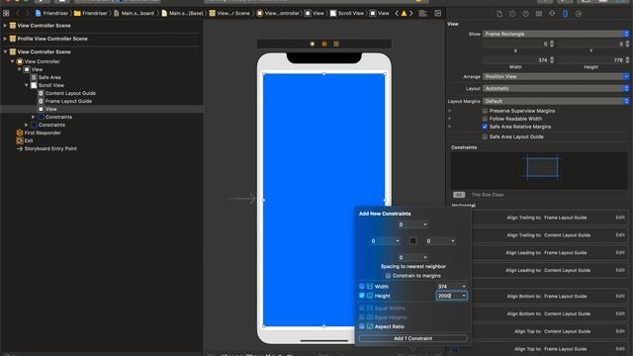633x356 pixels.
Task: Open the Width 374 value dropdown
Action: tap(464, 286)
